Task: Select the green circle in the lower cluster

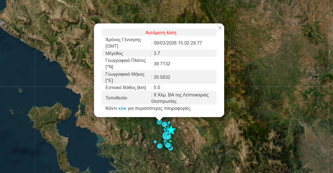Action: [170, 141]
